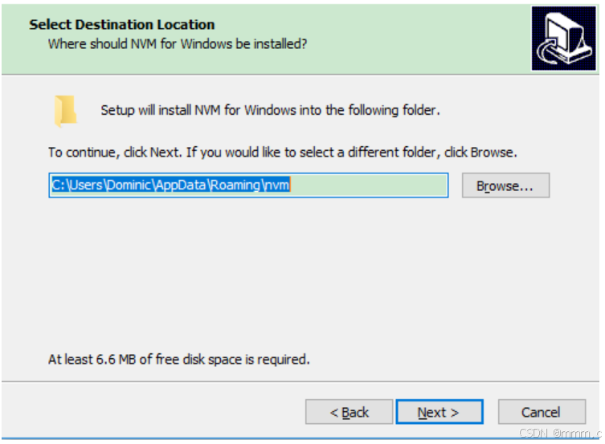The height and width of the screenshot is (444, 605).
Task: Proceed with the Next > button
Action: 439,412
